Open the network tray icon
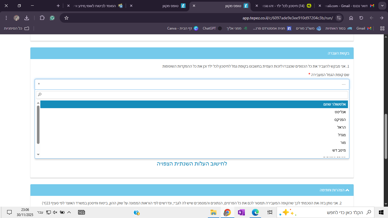Viewport: 388px width, 218px height. point(49,212)
